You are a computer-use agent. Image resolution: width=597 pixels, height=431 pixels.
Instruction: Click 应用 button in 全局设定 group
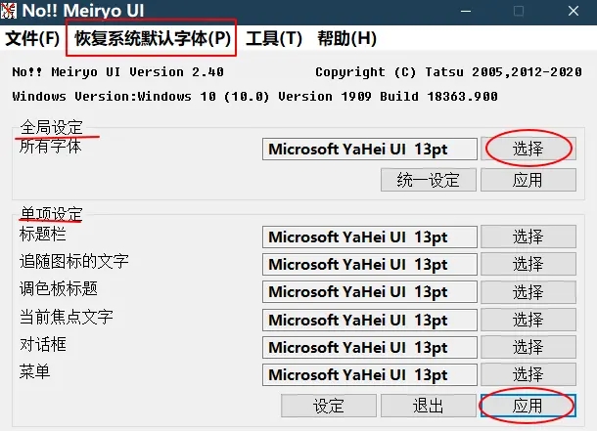[528, 180]
